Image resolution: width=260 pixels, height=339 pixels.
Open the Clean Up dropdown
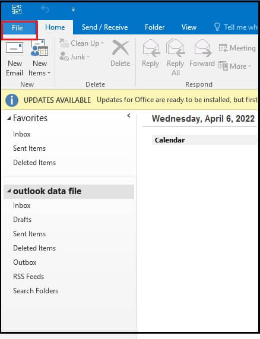(x=82, y=43)
